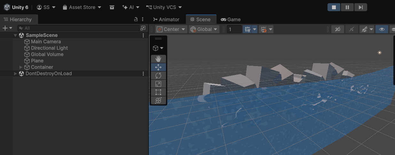Toggle grid snapping magnet icon
Viewport: 395px width, 155px height.
point(263,29)
